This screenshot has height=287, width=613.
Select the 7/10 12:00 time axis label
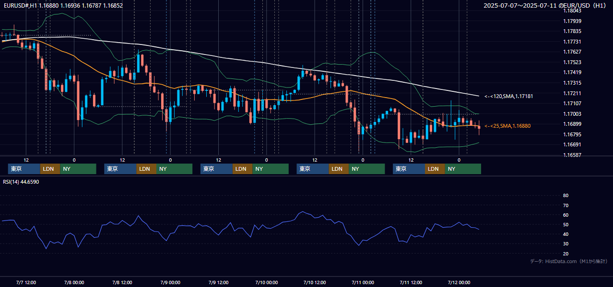coord(315,282)
